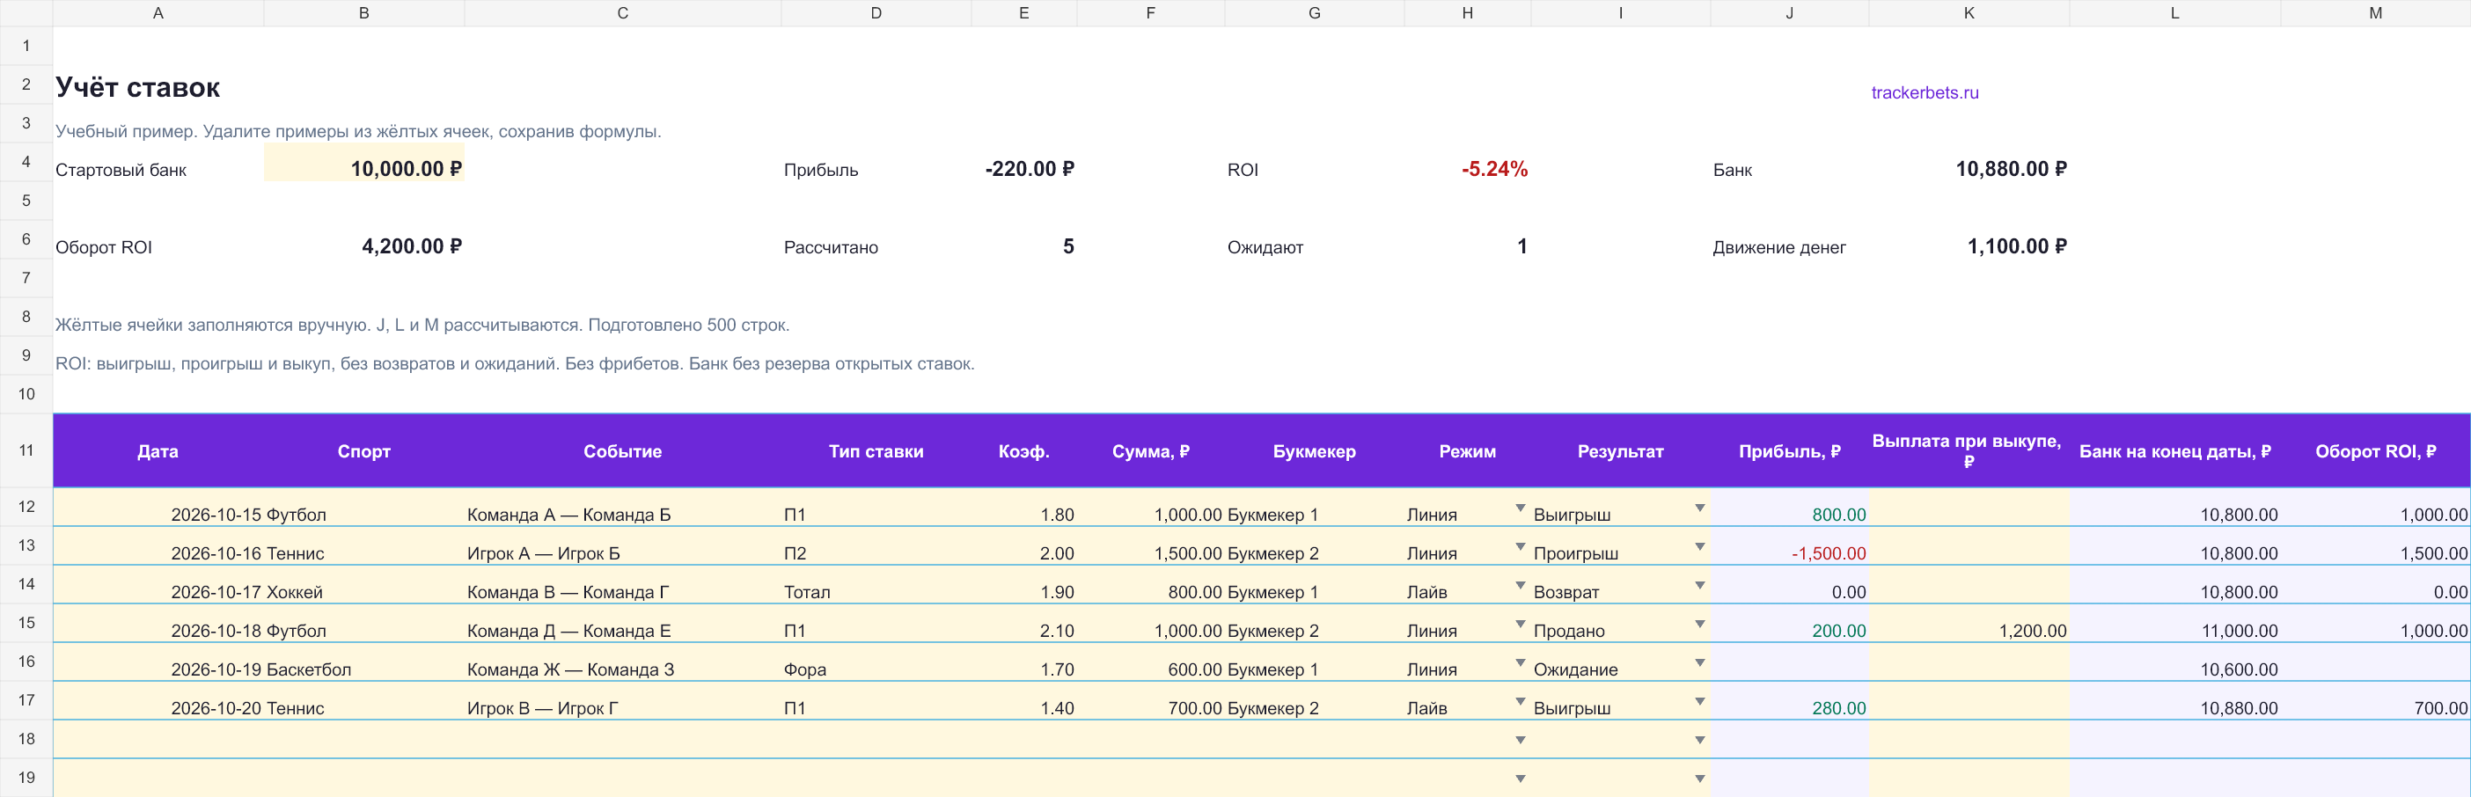2471x797 pixels.
Task: Click the Событие column header cell
Action: tap(622, 450)
